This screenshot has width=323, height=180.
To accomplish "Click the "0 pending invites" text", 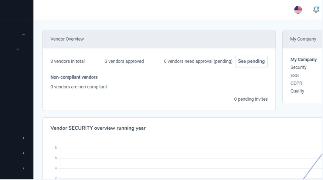I will coord(251,99).
